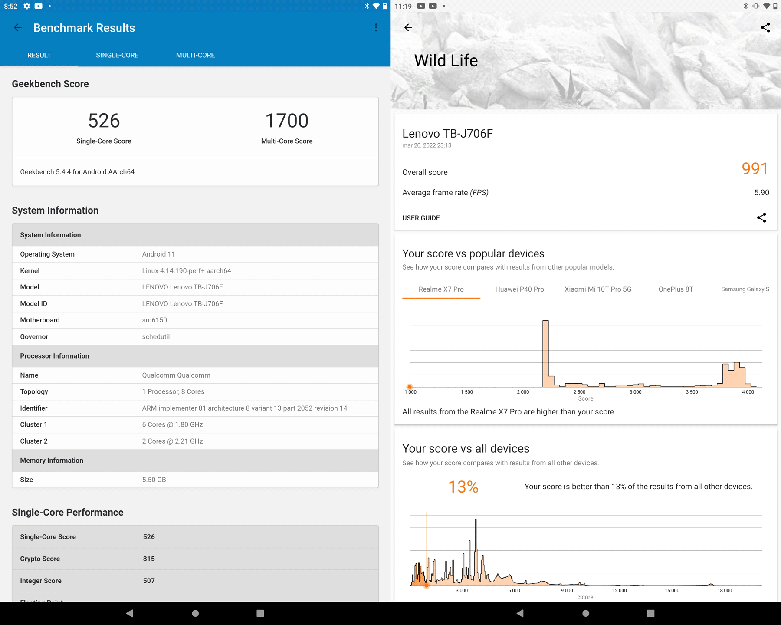Tap the Geekbench back arrow
This screenshot has width=781, height=625.
(18, 28)
